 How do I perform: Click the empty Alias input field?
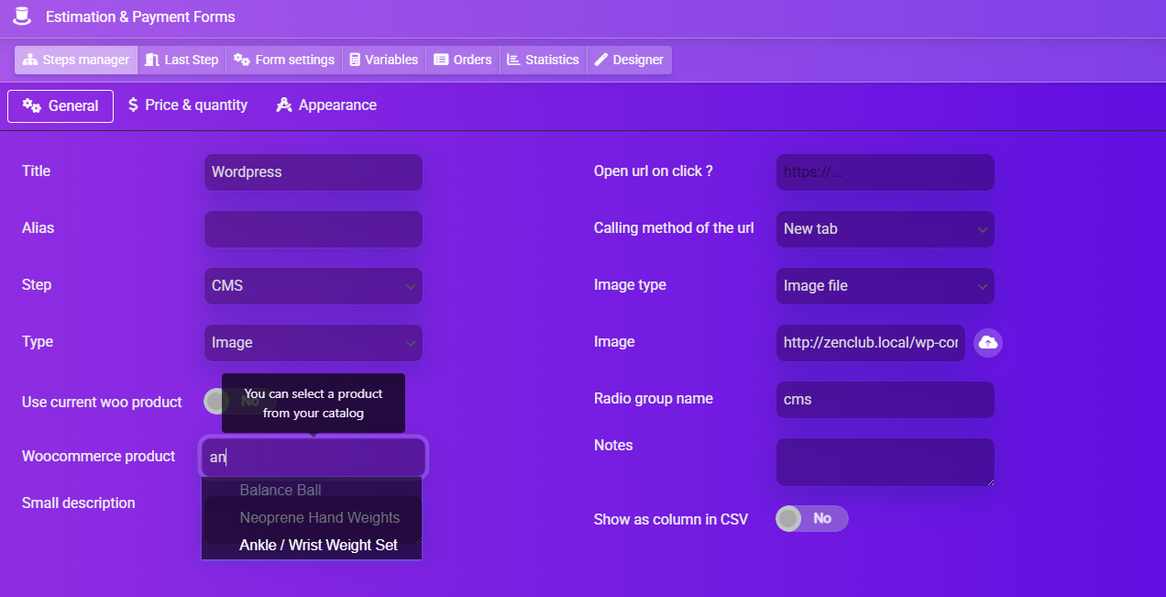point(313,229)
